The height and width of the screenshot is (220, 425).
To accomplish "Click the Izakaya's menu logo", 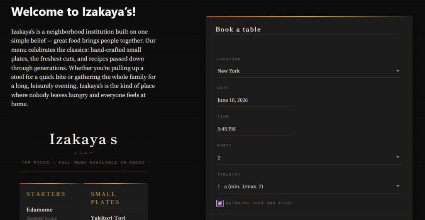I will click(x=83, y=139).
